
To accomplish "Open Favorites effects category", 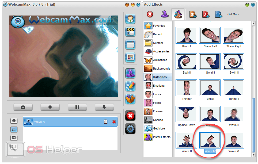I will tap(159, 26).
